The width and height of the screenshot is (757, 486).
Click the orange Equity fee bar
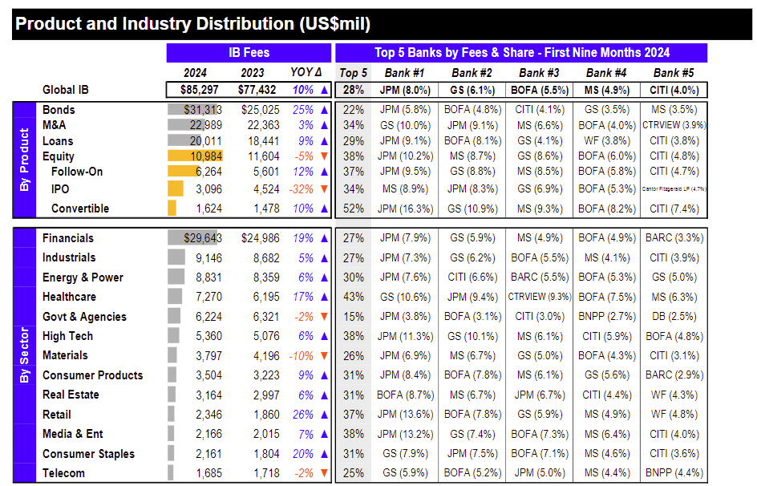(x=195, y=156)
